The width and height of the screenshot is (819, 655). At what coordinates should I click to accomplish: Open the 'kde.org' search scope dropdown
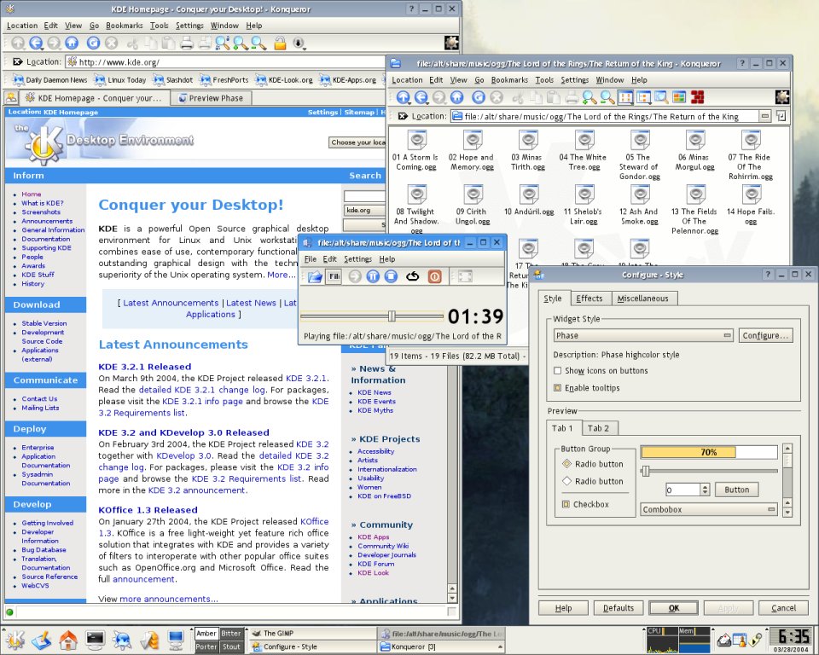(x=364, y=210)
